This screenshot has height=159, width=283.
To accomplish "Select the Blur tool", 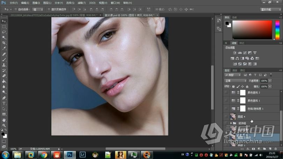I will pos(4,87).
